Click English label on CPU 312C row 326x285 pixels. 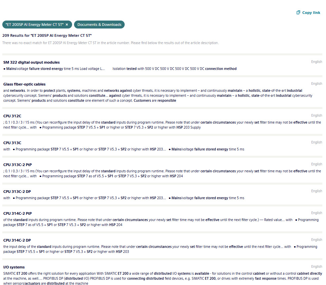click(x=316, y=116)
